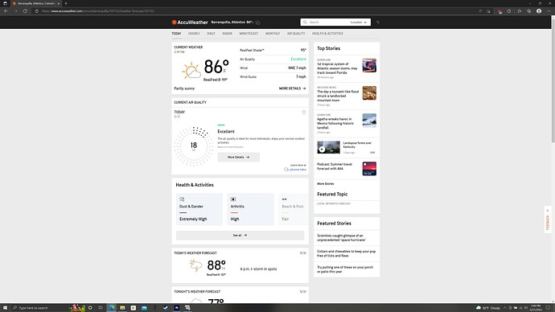This screenshot has height=312, width=555.
Task: Click the Beach & Pool icon
Action: coord(284,199)
